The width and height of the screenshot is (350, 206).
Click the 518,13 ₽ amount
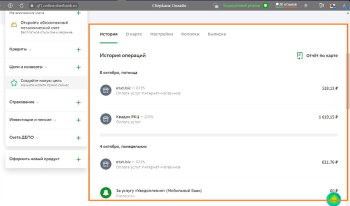pyautogui.click(x=330, y=88)
